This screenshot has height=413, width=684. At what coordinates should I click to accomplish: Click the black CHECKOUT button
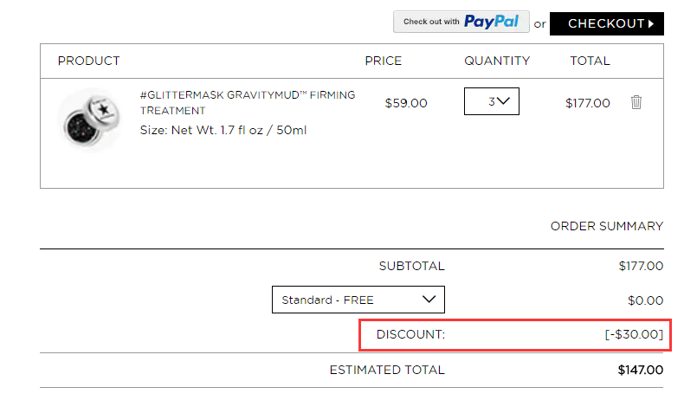tap(607, 23)
